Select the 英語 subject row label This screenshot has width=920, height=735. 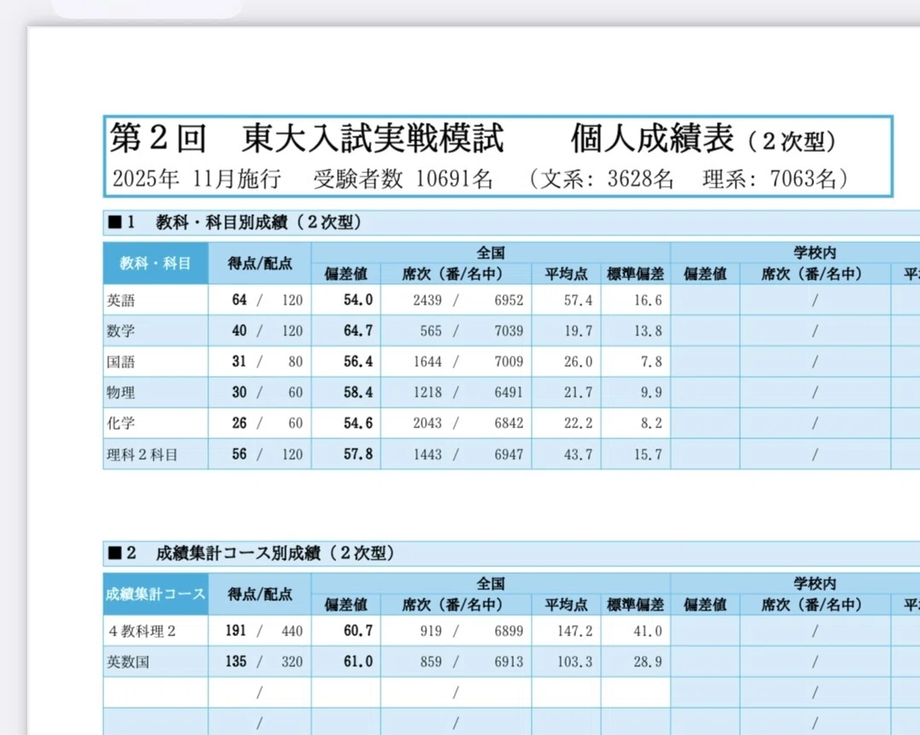coord(121,300)
